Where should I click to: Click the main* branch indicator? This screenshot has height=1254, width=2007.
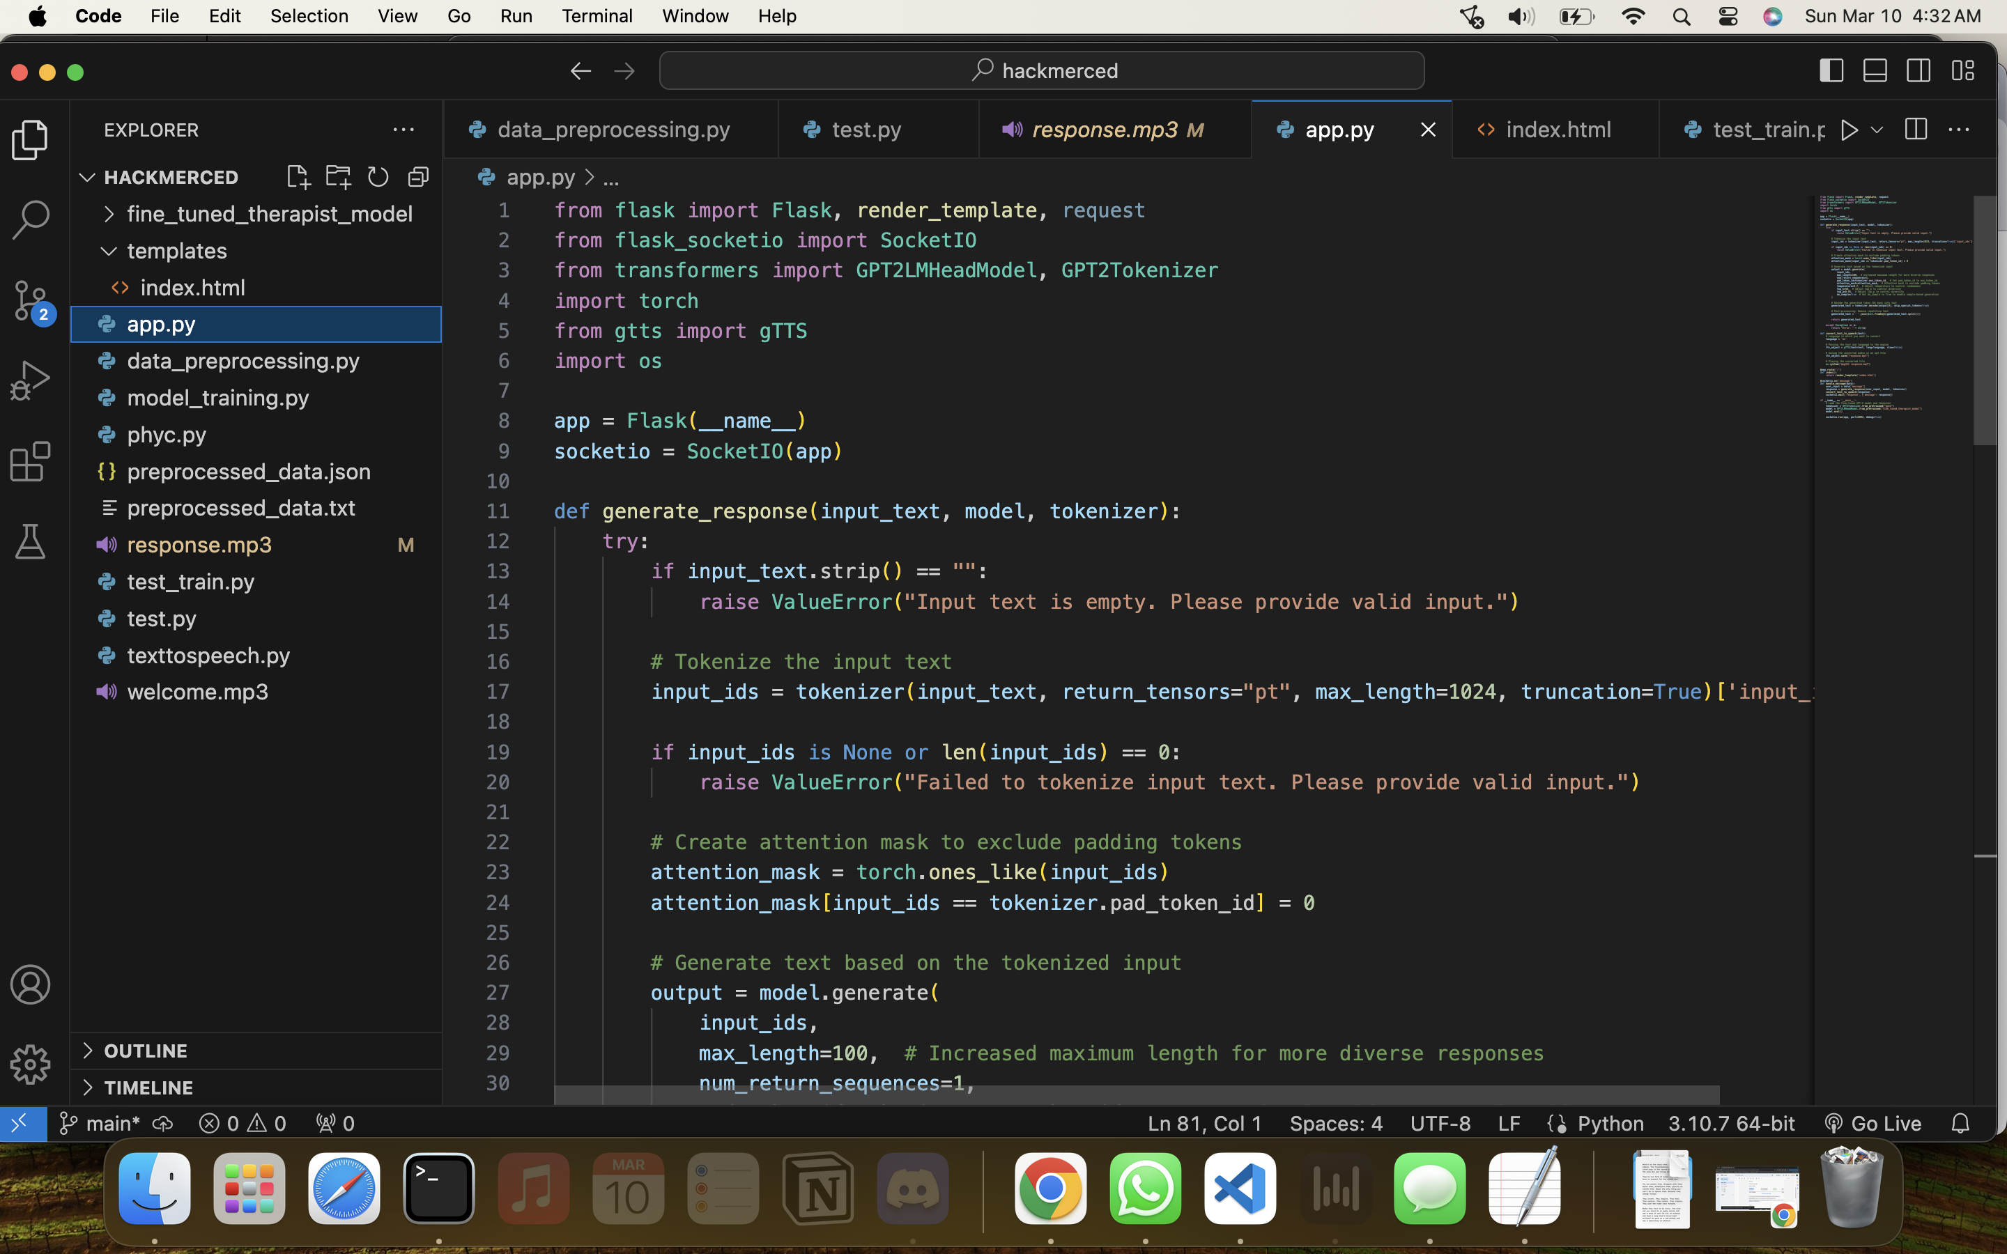tap(100, 1123)
